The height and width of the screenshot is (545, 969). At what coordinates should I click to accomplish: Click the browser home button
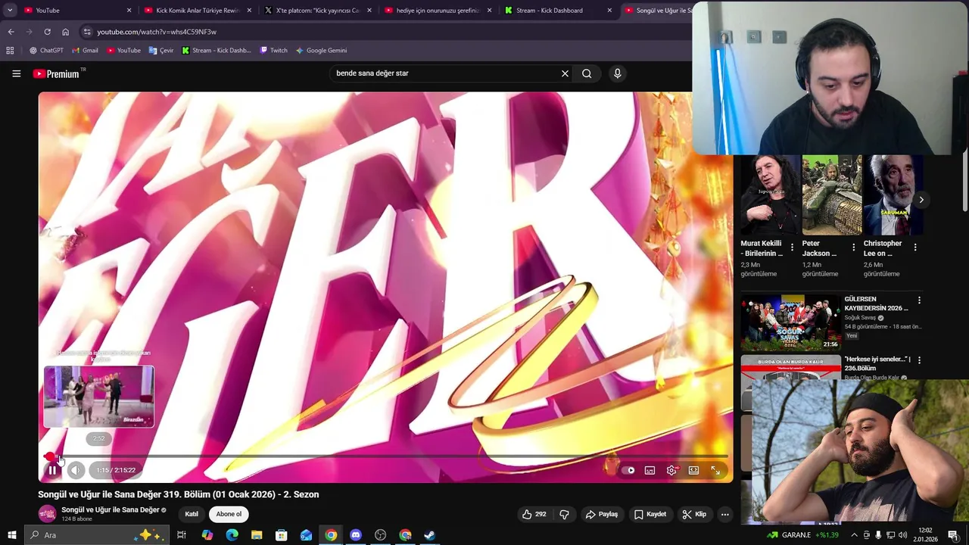coord(65,32)
